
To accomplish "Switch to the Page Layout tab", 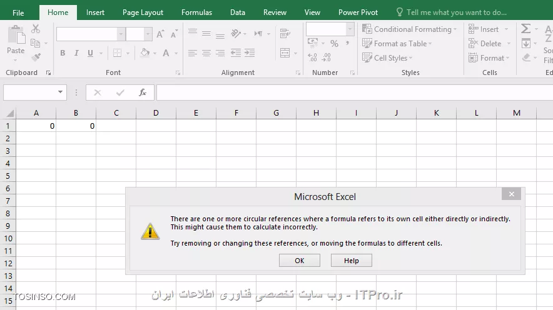I will pyautogui.click(x=143, y=12).
